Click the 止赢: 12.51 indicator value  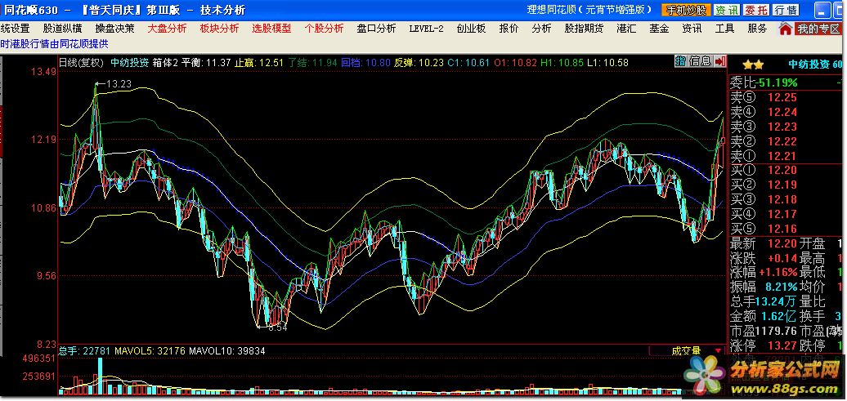coord(258,63)
